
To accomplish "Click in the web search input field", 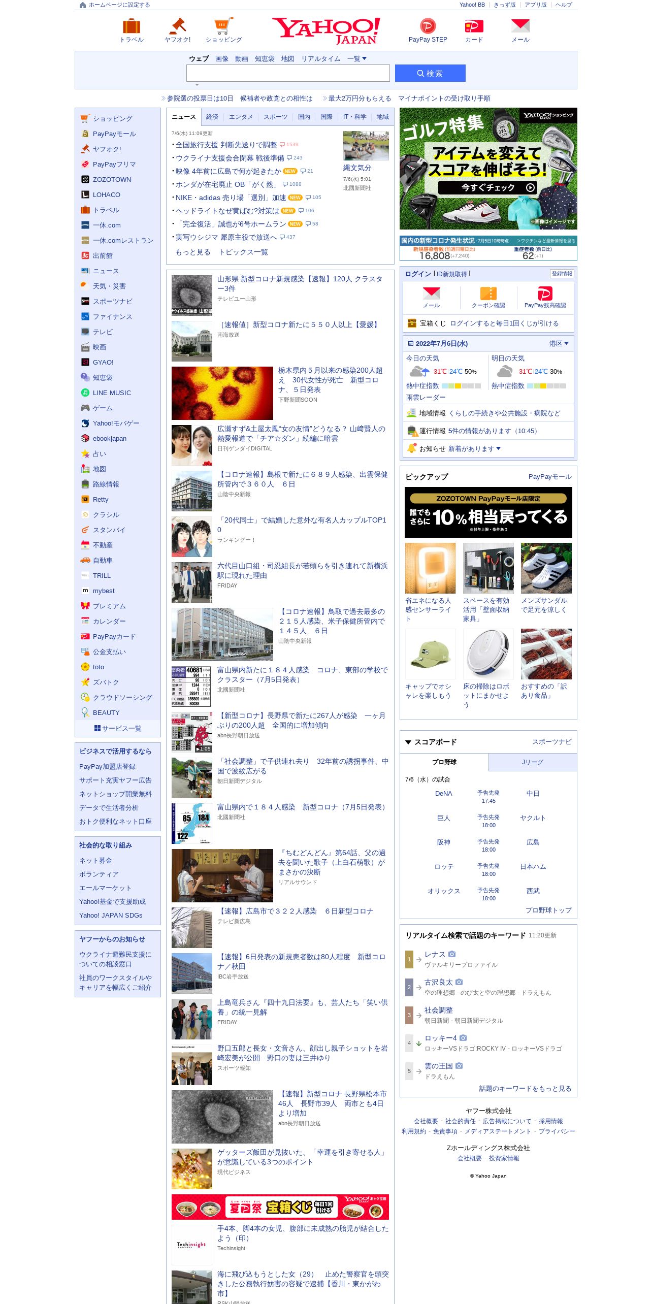I will (x=288, y=73).
